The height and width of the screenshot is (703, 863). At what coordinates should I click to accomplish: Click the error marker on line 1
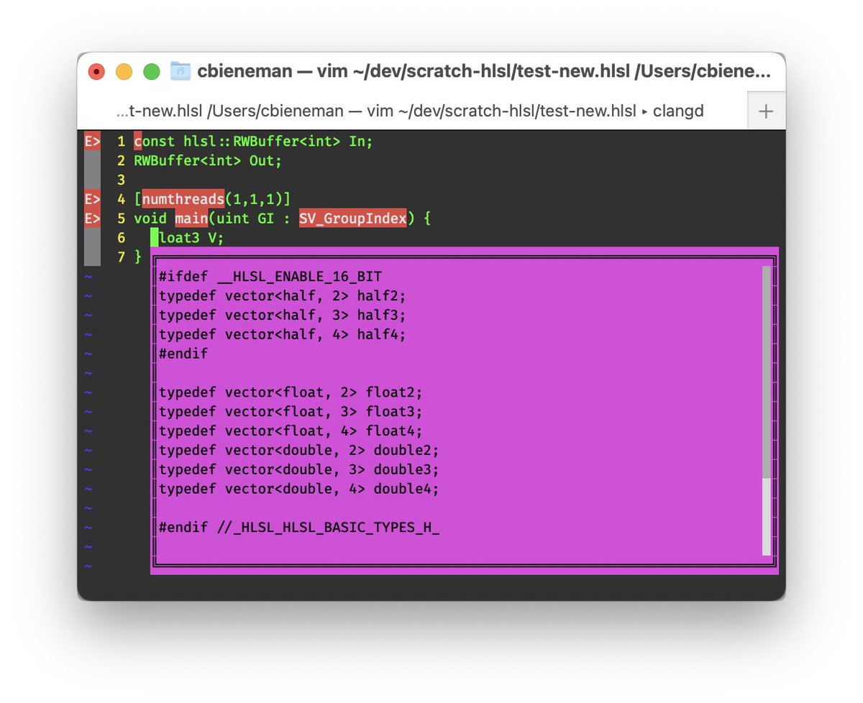coord(92,141)
